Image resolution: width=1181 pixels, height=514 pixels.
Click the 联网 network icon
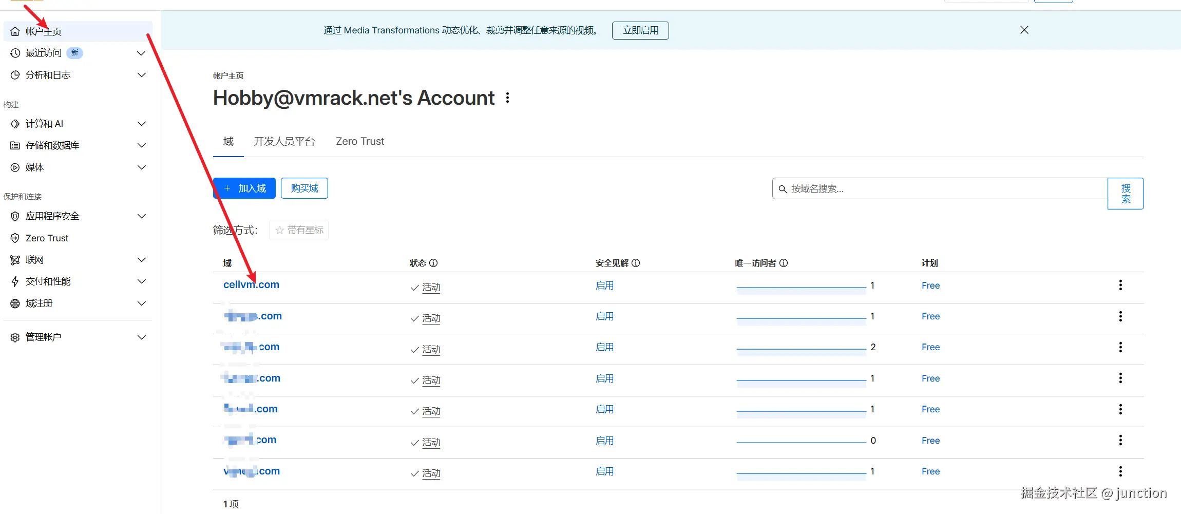pos(15,260)
